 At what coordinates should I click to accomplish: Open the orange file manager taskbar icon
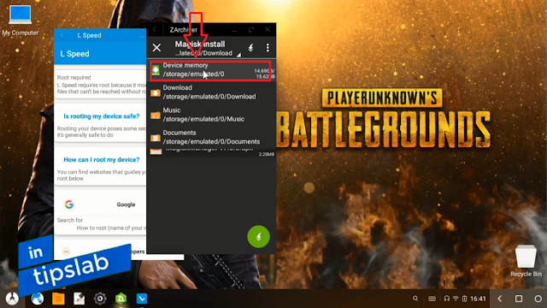[x=58, y=299]
